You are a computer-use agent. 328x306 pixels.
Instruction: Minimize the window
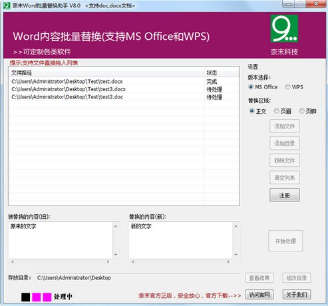pos(289,4)
